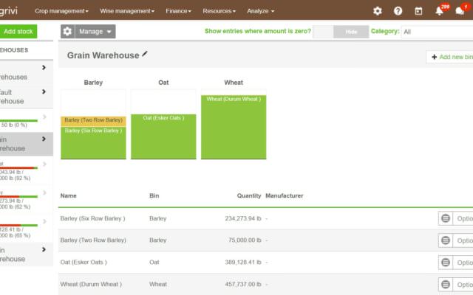This screenshot has height=295, width=473.
Task: Click the Grain Warehouse heading
Action: (103, 55)
